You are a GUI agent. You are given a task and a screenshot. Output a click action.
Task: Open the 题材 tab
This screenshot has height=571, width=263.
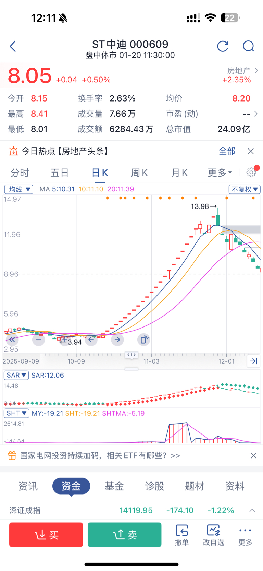195,486
